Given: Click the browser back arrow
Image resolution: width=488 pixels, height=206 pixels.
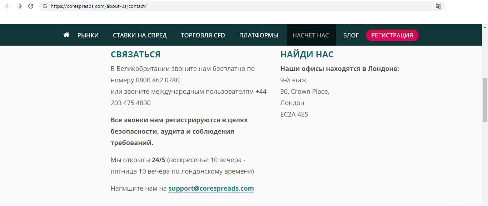Looking at the screenshot, I should (8, 6).
